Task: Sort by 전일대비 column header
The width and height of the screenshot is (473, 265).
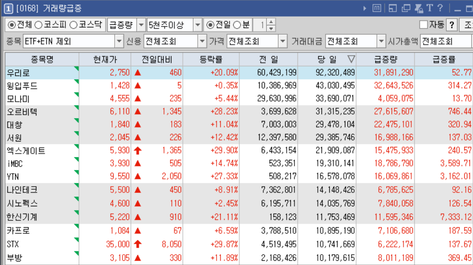Action: (x=157, y=59)
